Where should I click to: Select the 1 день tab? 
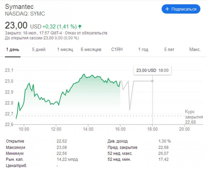pos(12,49)
